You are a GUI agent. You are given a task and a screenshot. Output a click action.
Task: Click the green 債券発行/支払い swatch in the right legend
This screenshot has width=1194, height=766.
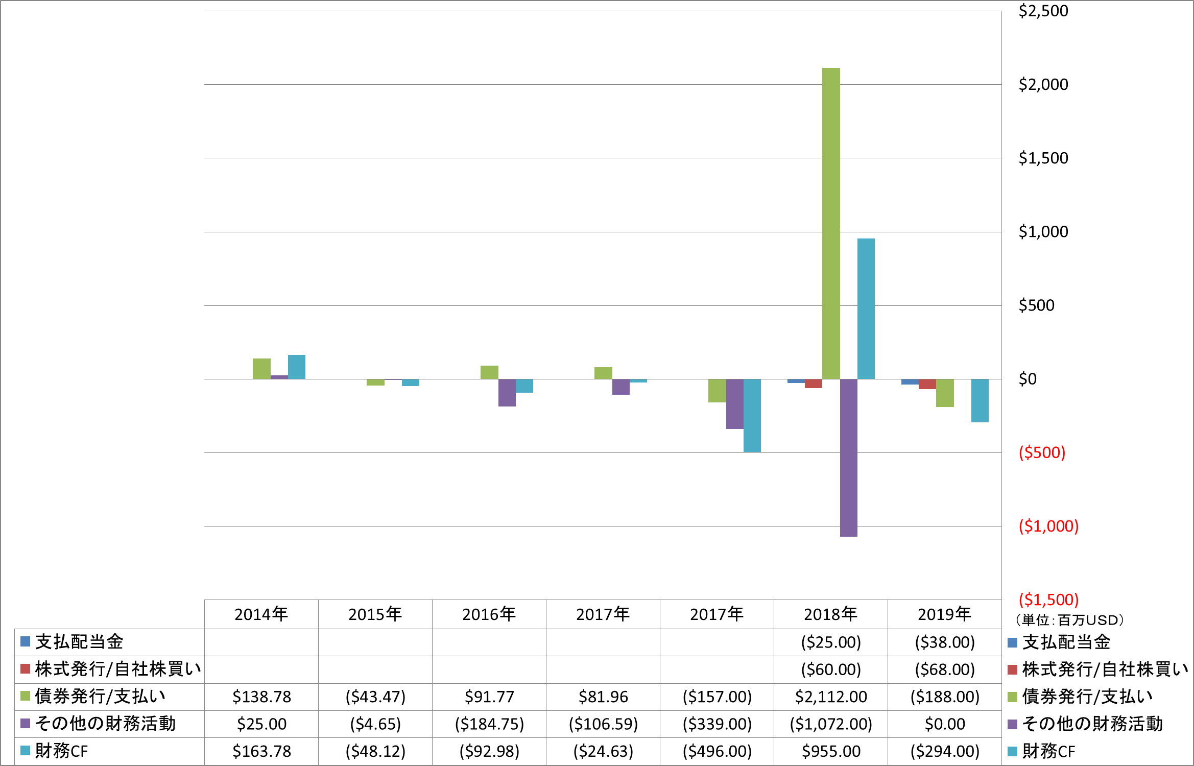coord(1012,697)
